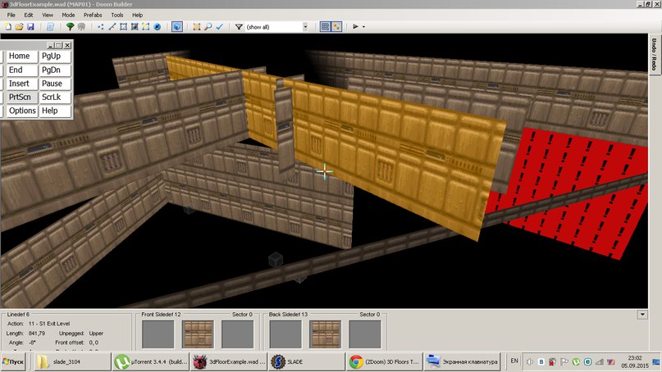Click the '11 - S1 Exit Level' action text

pos(49,324)
